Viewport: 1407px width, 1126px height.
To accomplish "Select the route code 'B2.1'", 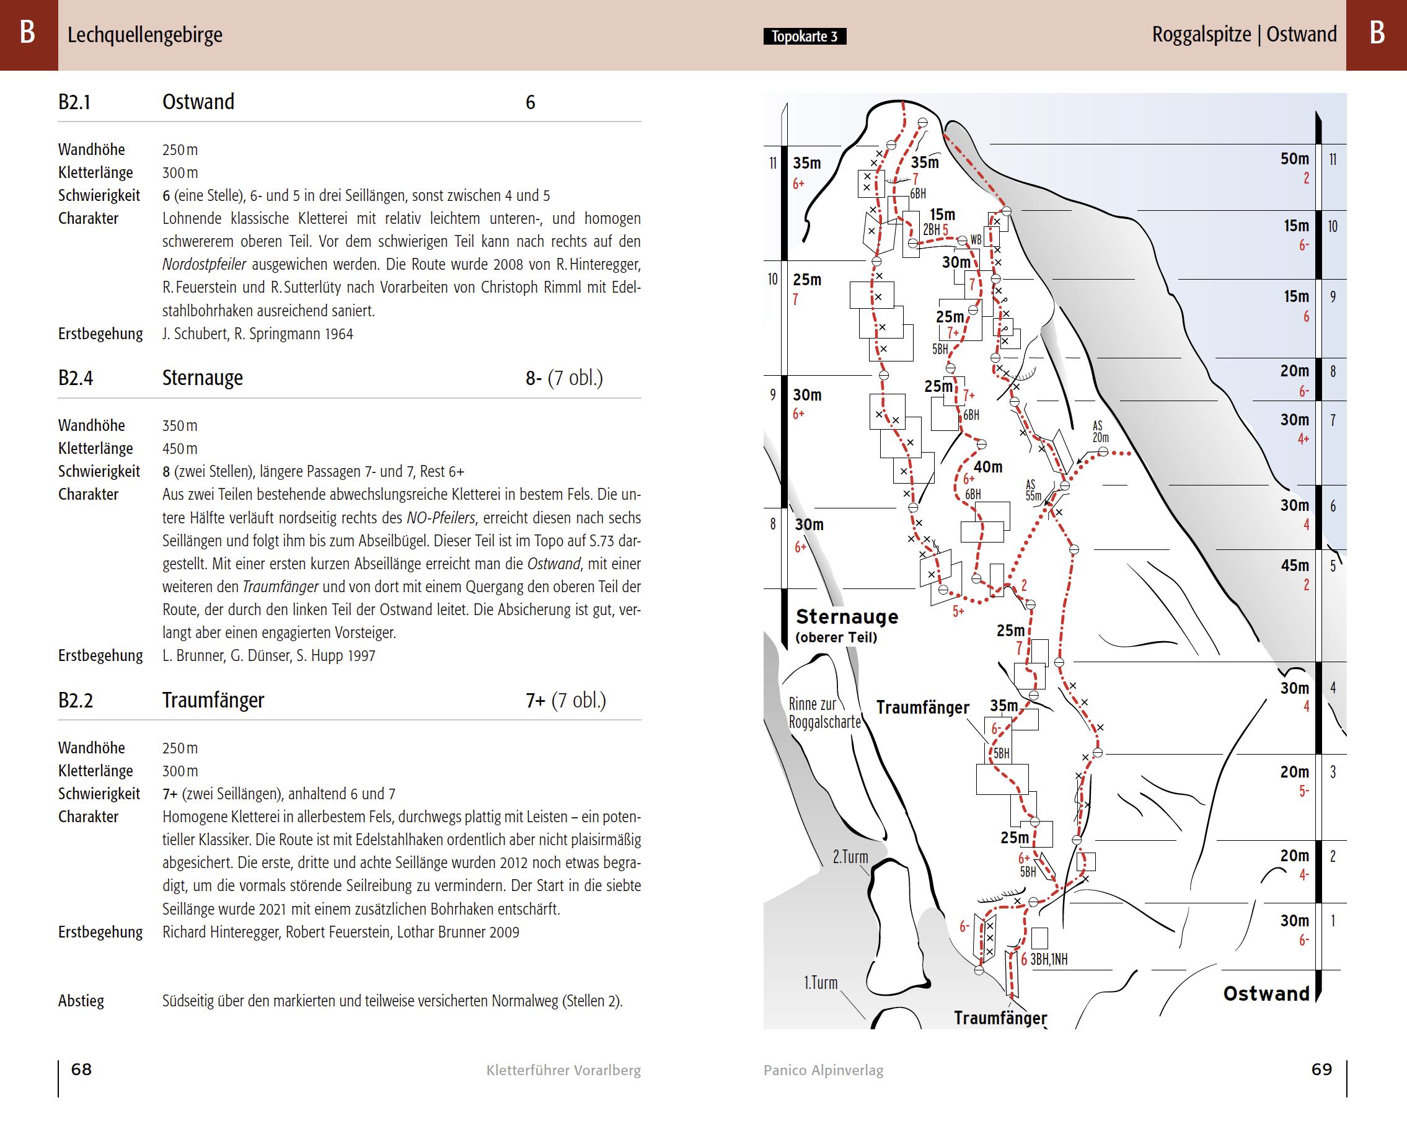I will click(x=74, y=102).
